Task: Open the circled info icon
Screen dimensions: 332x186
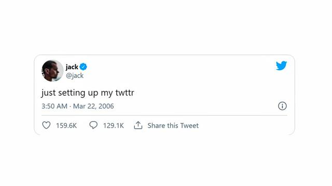Action: (282, 106)
